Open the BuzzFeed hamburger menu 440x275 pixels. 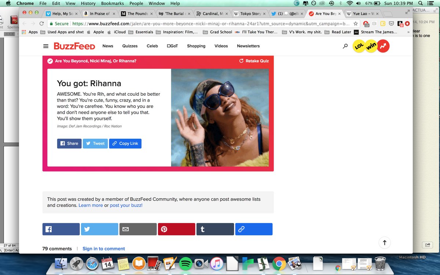(45, 46)
